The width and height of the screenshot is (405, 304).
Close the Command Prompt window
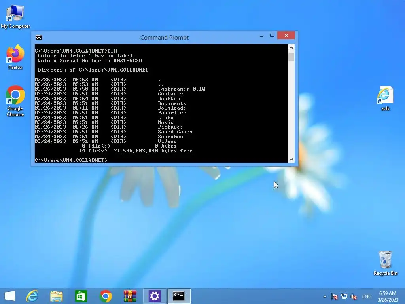(x=286, y=35)
